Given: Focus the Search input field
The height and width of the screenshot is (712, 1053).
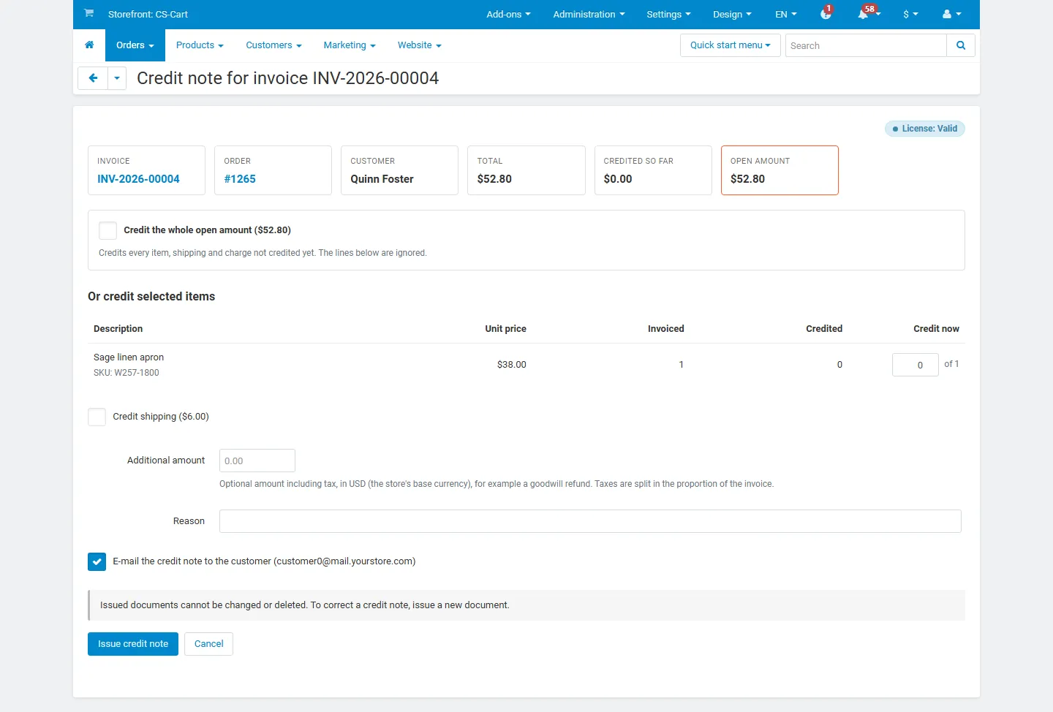Looking at the screenshot, I should coord(866,45).
